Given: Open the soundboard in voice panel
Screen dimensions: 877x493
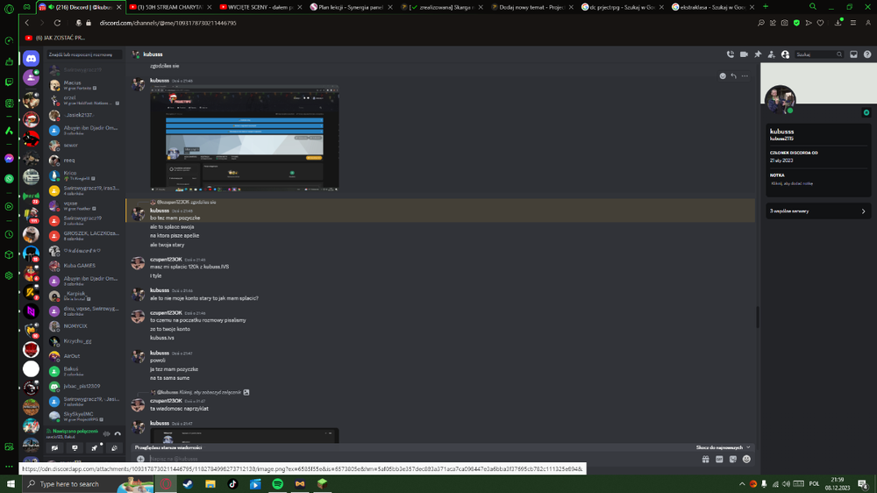Looking at the screenshot, I should click(x=114, y=447).
